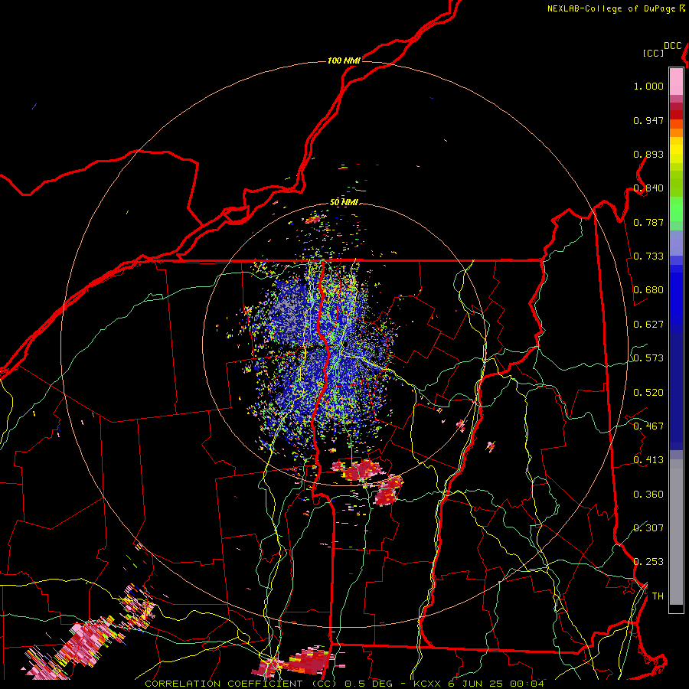Select the 0.787 scale value
Image resolution: width=689 pixels, height=689 pixels.
tap(648, 222)
